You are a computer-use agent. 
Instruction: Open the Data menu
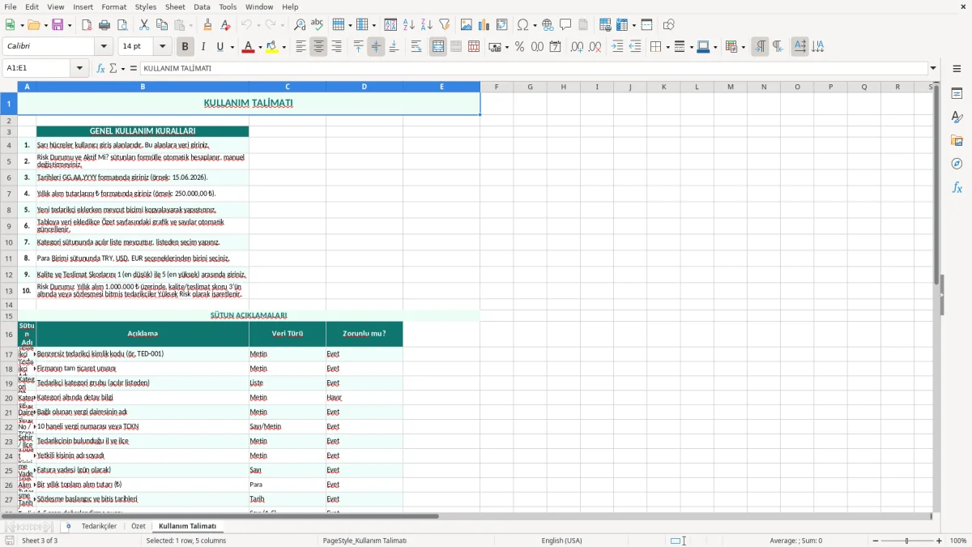(202, 6)
